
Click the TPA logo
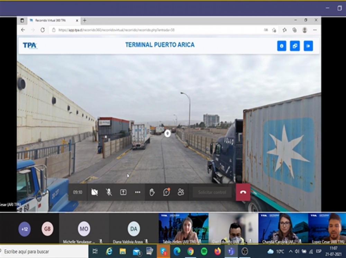(x=30, y=46)
